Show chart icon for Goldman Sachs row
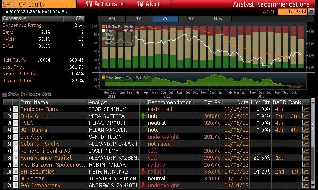318x190 pixels. tap(305, 144)
